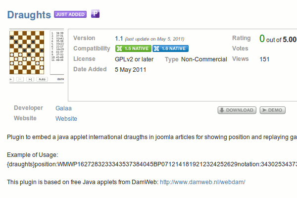This screenshot has width=297, height=198.
Task: Open the developer Website link
Action: click(66, 119)
